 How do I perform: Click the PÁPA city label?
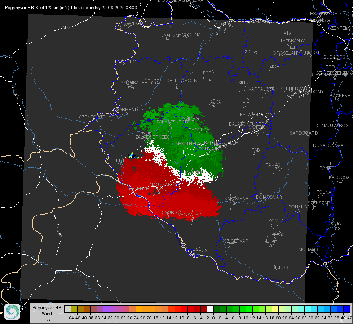coord(208,72)
